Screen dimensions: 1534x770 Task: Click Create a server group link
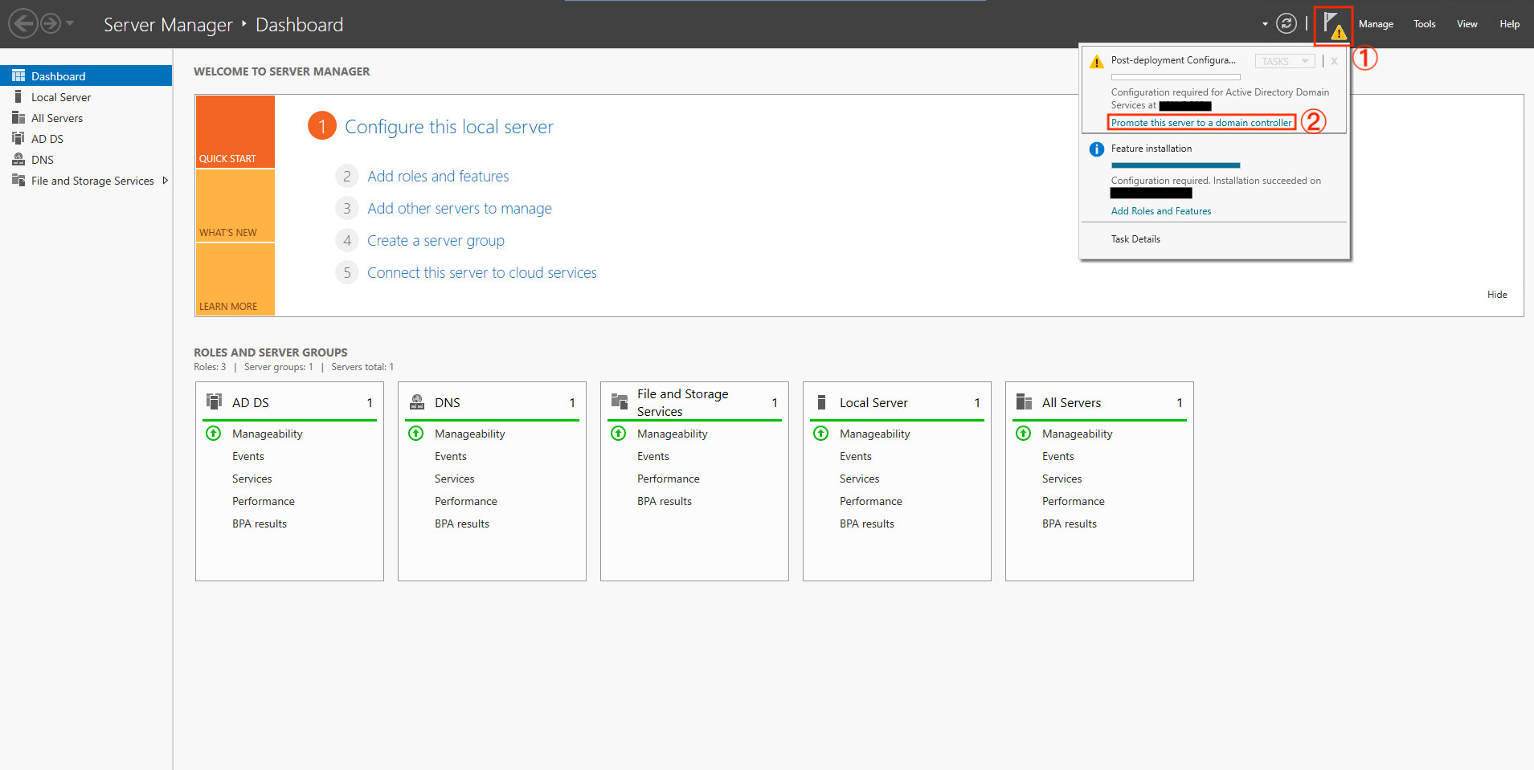point(436,240)
